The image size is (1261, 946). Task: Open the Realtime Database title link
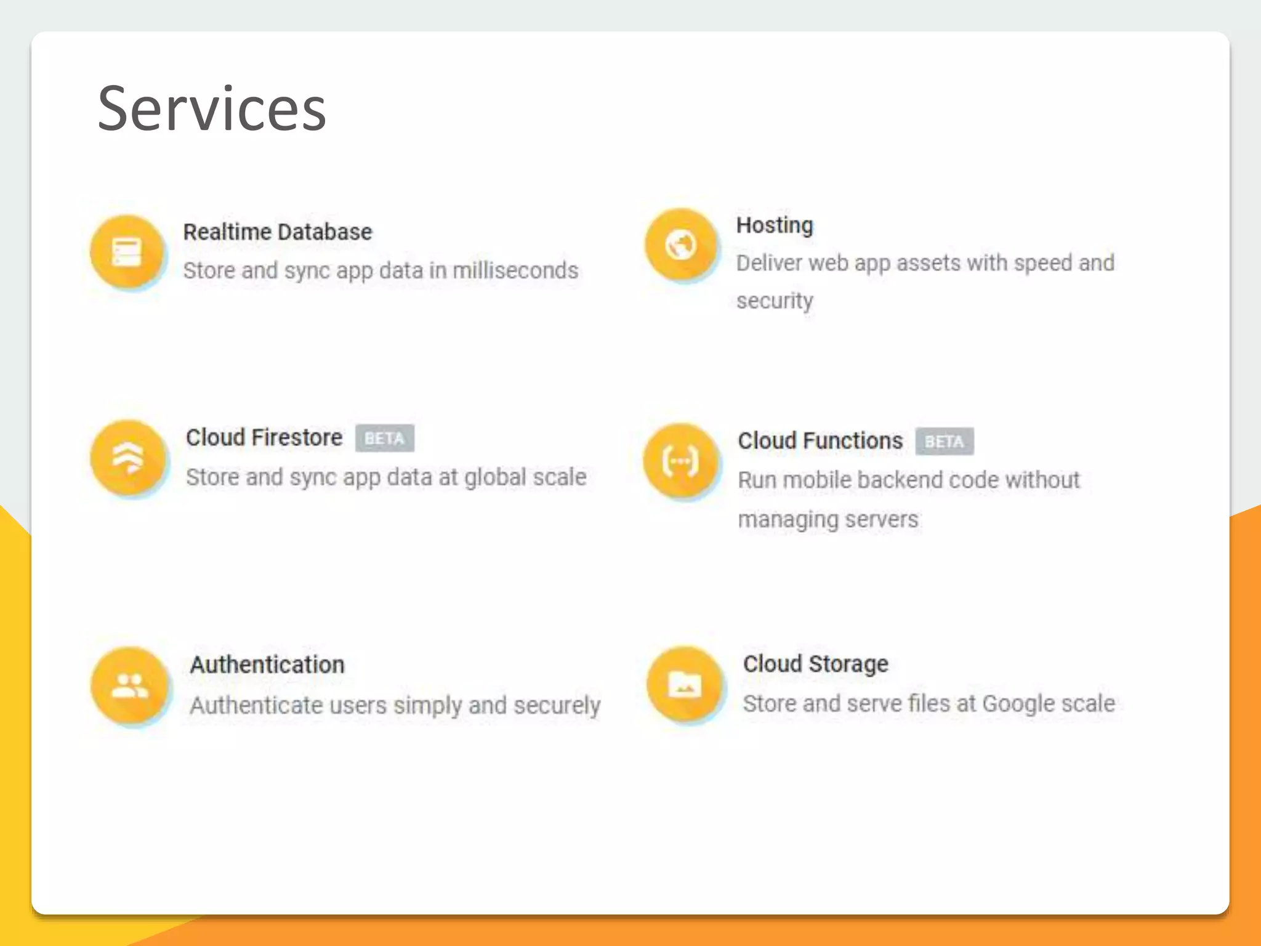pos(278,232)
